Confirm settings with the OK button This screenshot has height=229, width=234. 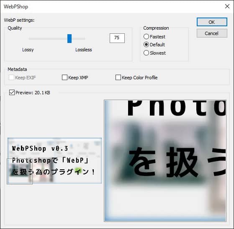point(212,22)
